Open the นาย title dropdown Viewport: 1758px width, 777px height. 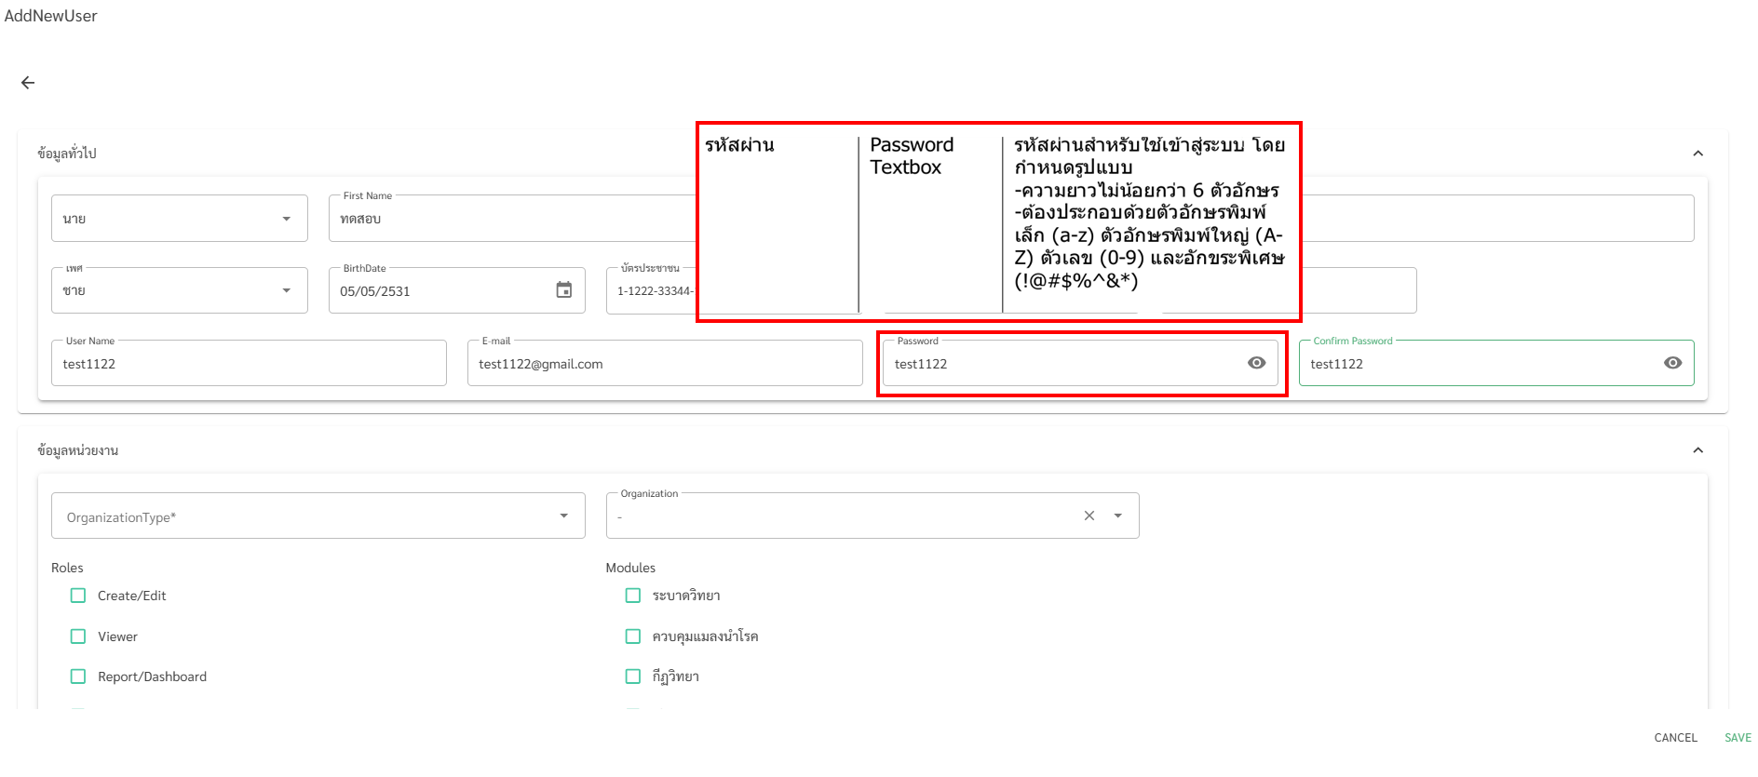tap(286, 219)
